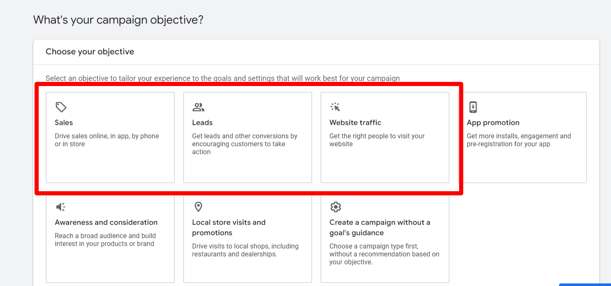Screen dimensions: 611x286
Task: Click the 'Drive sales online' description text
Action: [107, 140]
